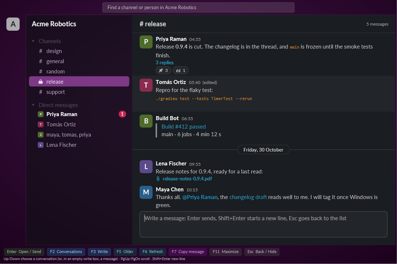Click into the Write a message box
Image resolution: width=397 pixels, height=264 pixels.
click(x=263, y=224)
